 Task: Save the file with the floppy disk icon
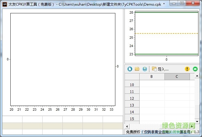click(145, 69)
